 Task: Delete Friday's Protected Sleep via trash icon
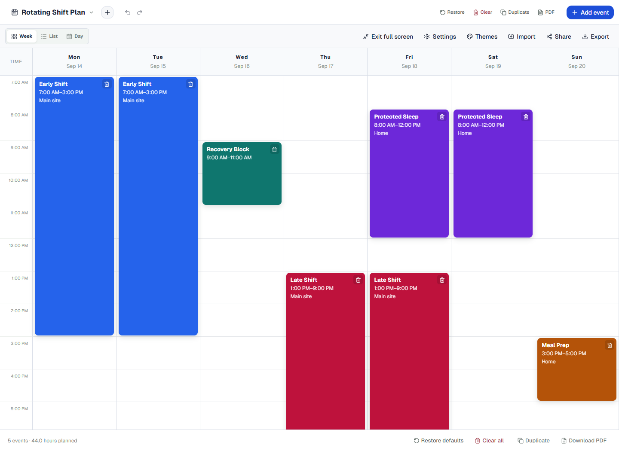442,117
